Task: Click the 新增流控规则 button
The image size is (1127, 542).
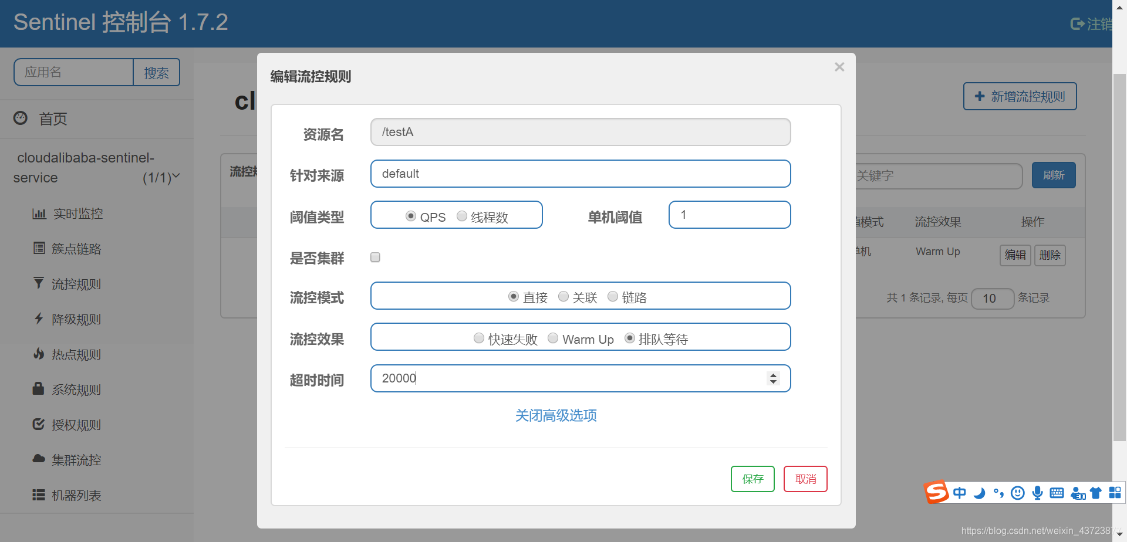Action: click(1020, 96)
